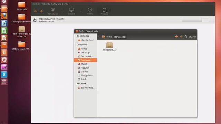Viewport: 221px width, 124px height.
Task: Launch Firefox from the launcher
Action: [4, 16]
